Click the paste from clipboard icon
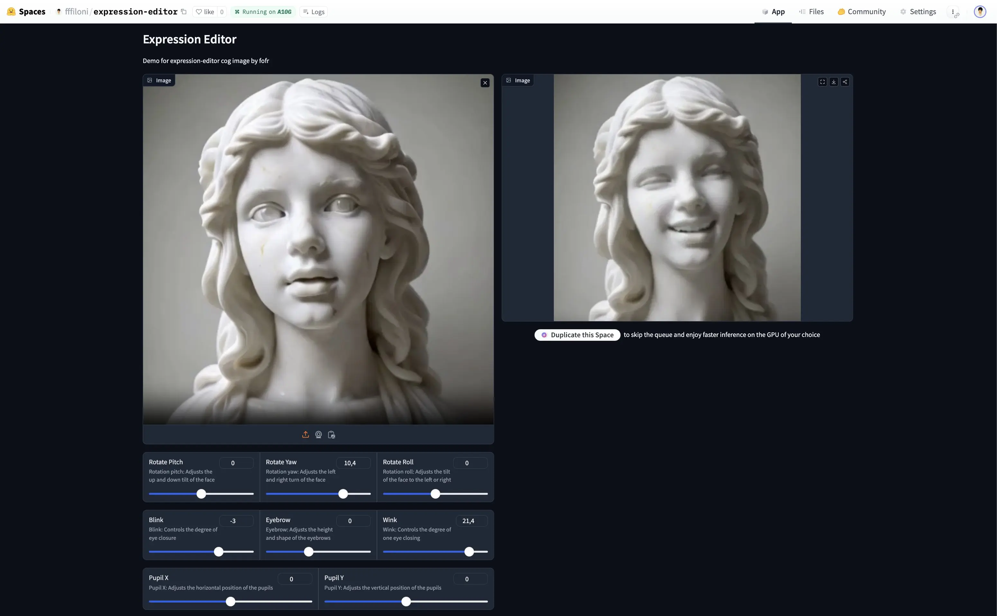 [332, 435]
